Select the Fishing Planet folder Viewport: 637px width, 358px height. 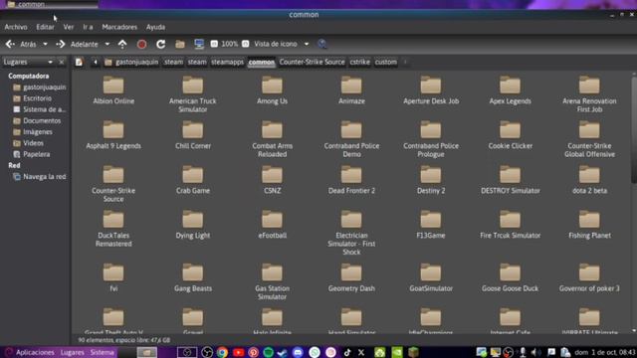pyautogui.click(x=589, y=224)
